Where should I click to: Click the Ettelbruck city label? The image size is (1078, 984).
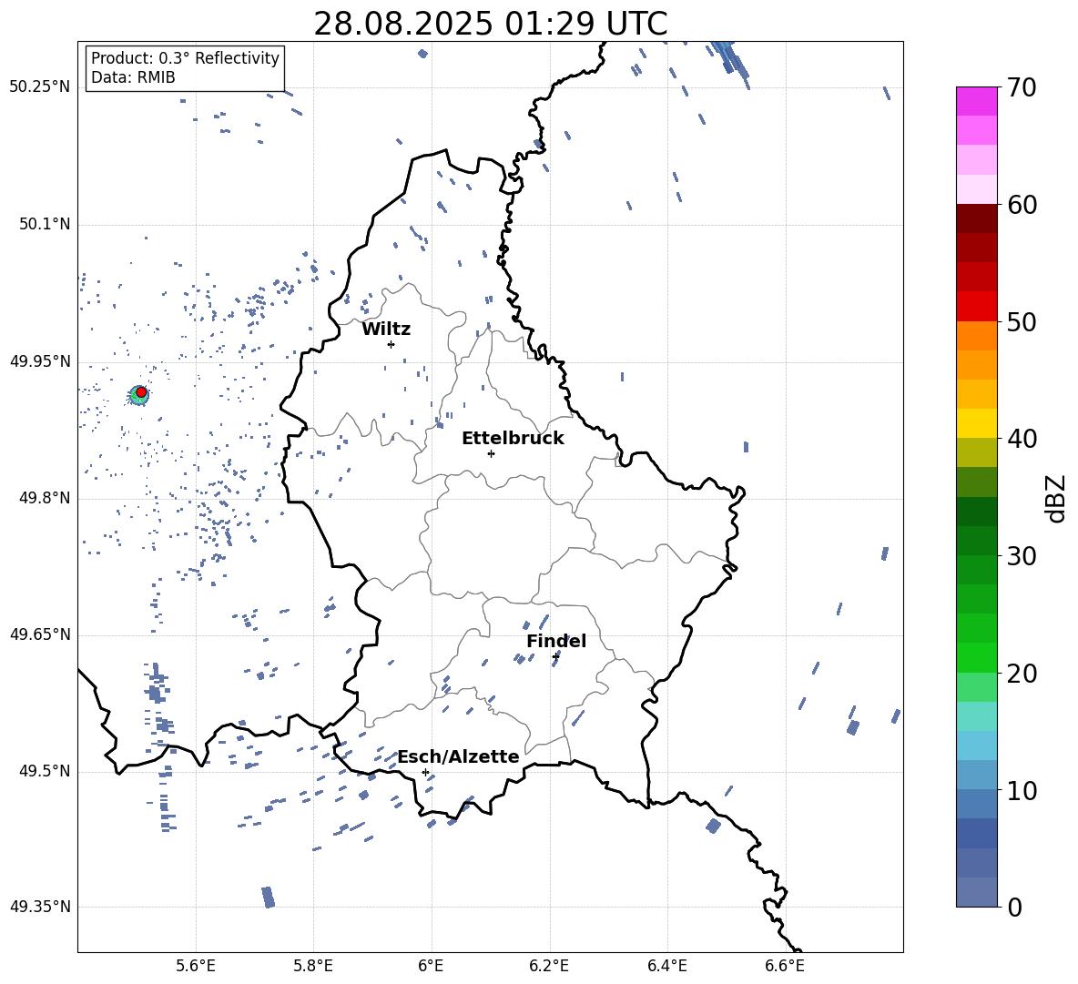[513, 439]
